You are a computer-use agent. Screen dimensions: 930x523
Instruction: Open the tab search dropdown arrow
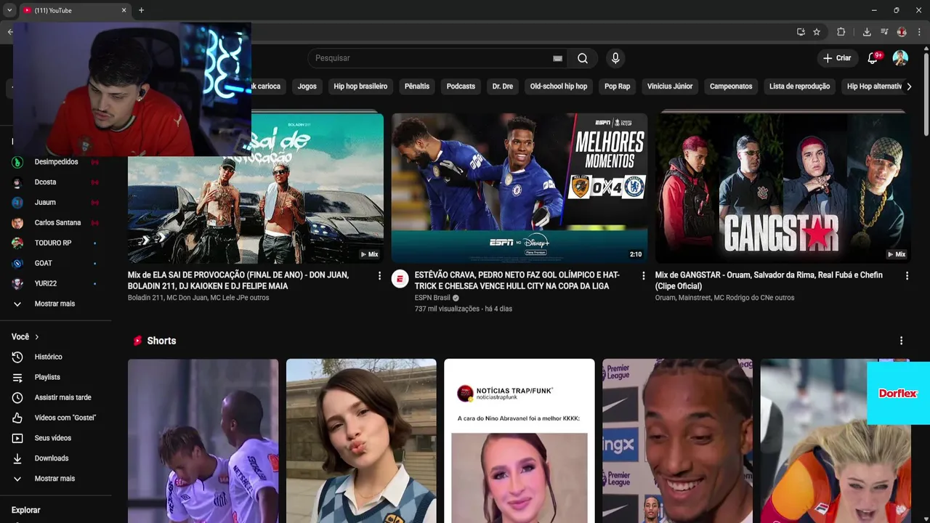(9, 10)
